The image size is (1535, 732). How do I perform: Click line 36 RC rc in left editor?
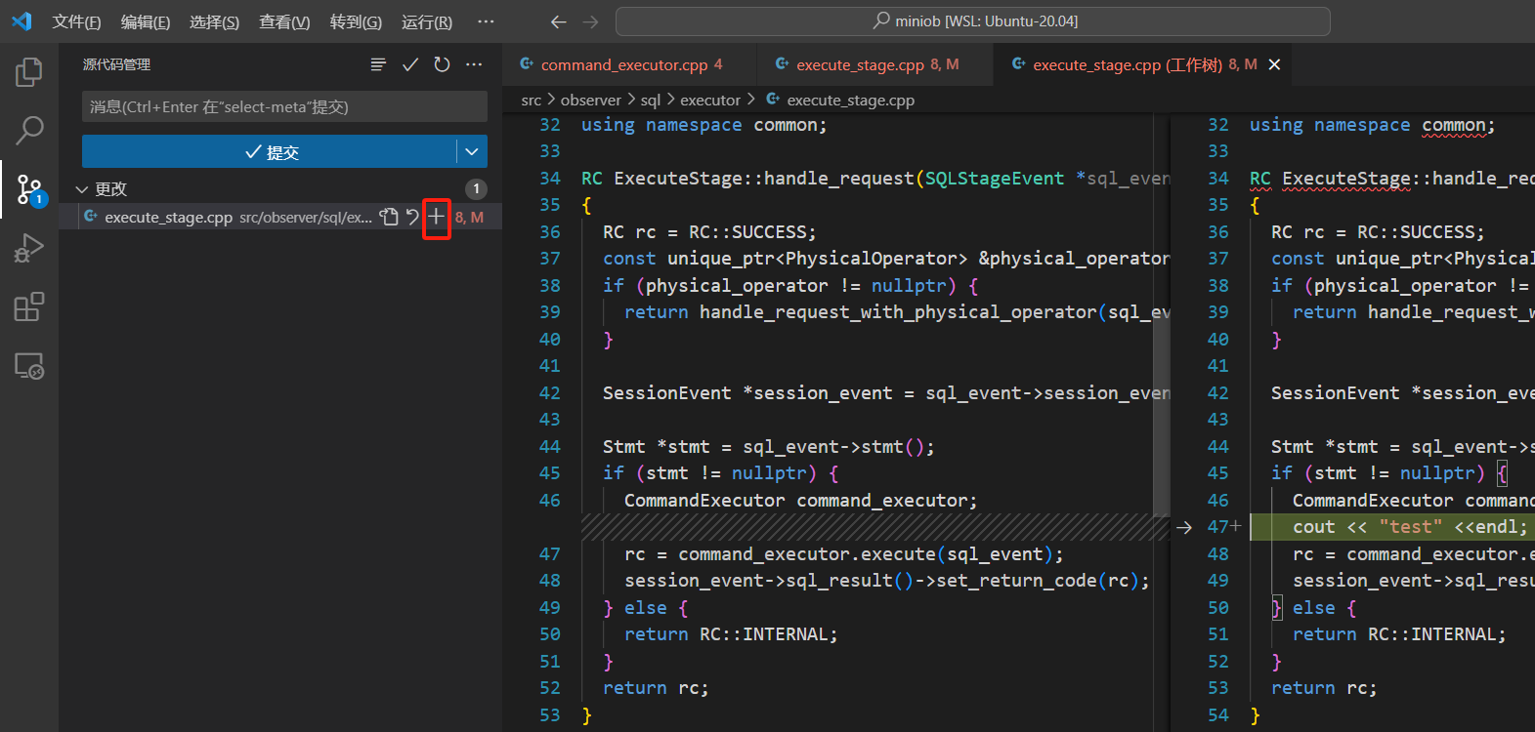pyautogui.click(x=709, y=232)
